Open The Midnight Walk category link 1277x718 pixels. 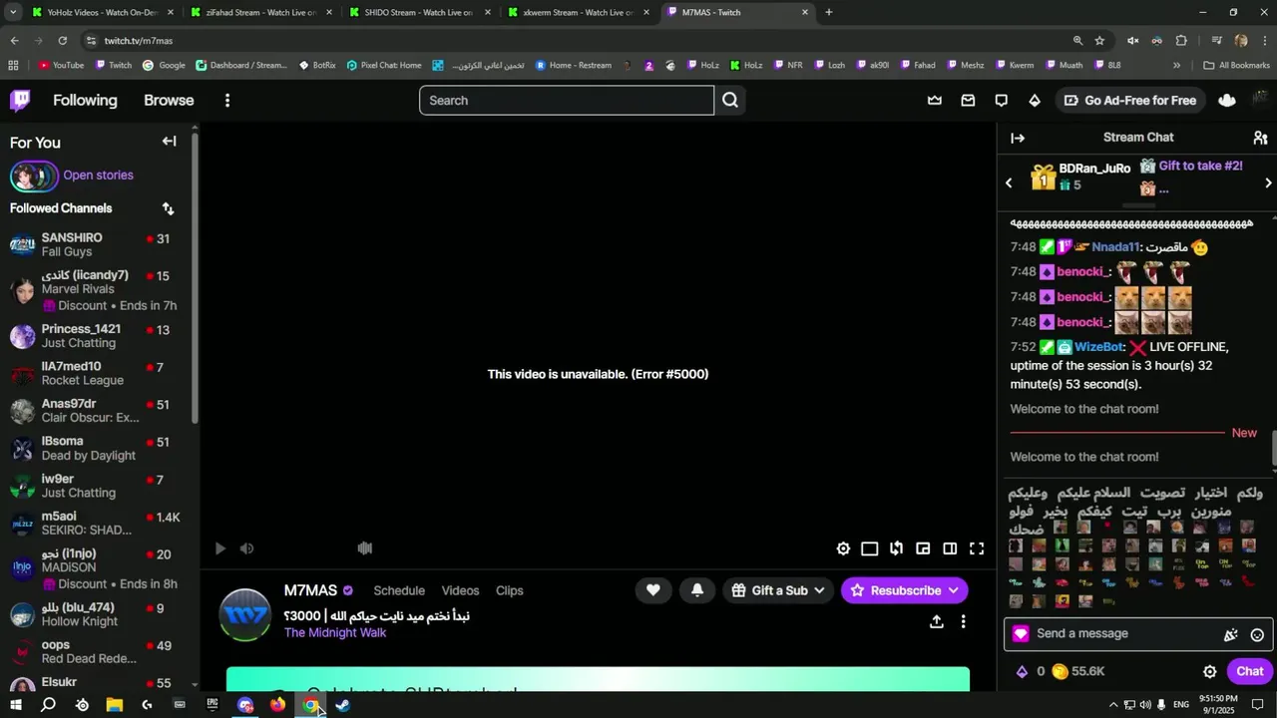click(x=334, y=632)
